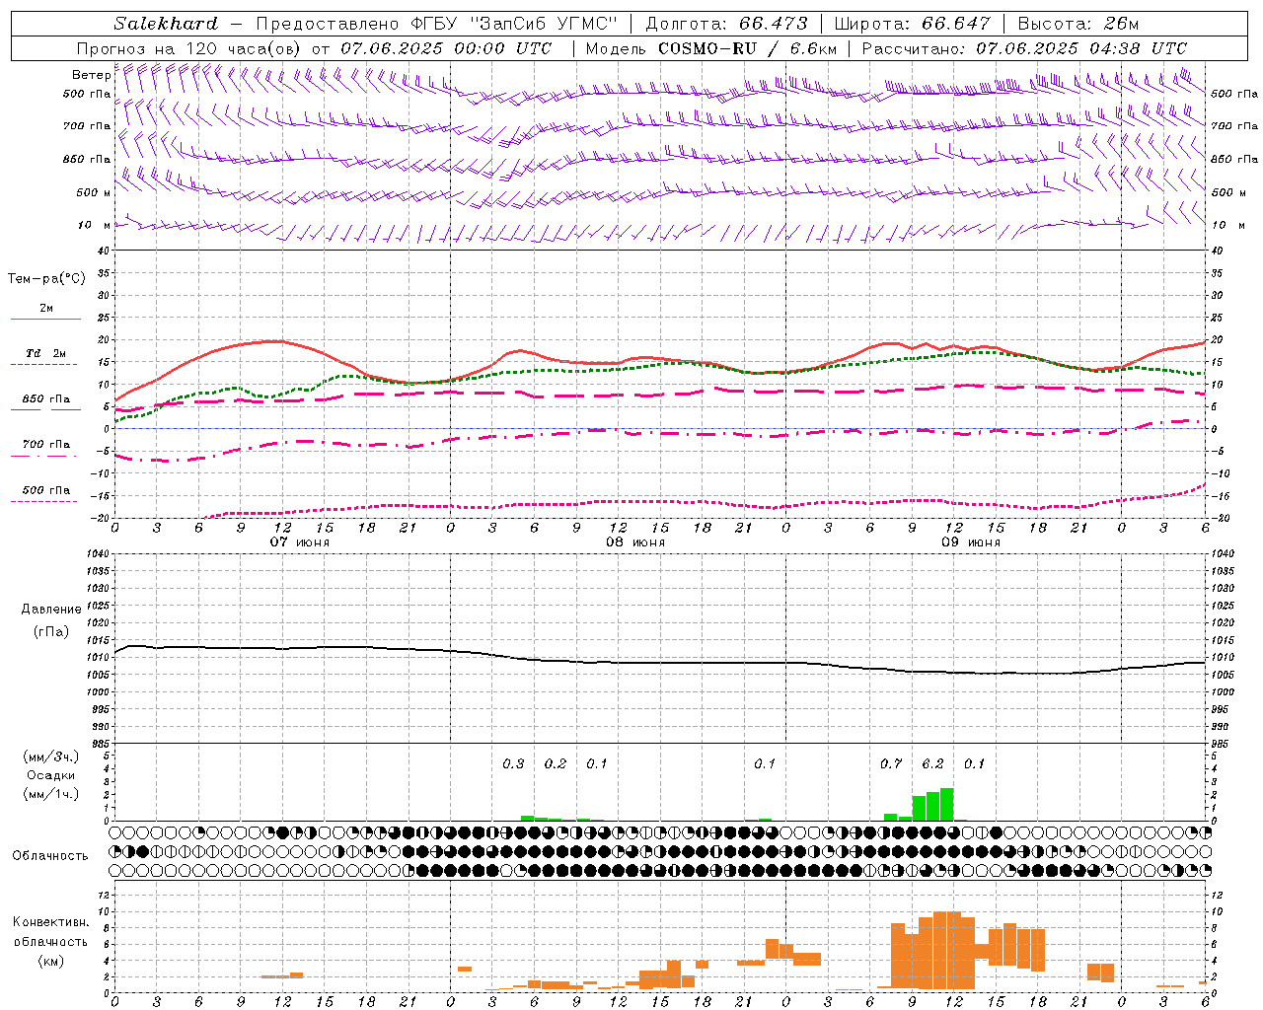Viewport: 1263px width, 1010px height.
Task: Click the 'Давление' pressure panel label
Action: [x=51, y=610]
